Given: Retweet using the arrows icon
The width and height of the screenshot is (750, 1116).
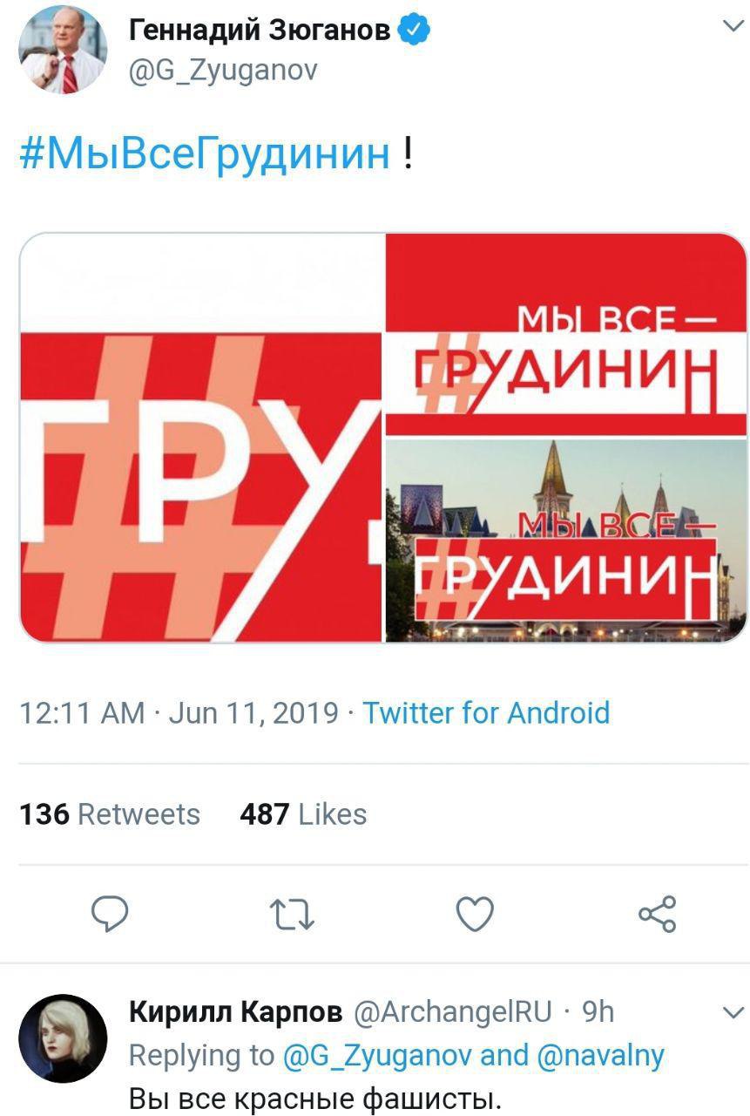Looking at the screenshot, I should 293,915.
